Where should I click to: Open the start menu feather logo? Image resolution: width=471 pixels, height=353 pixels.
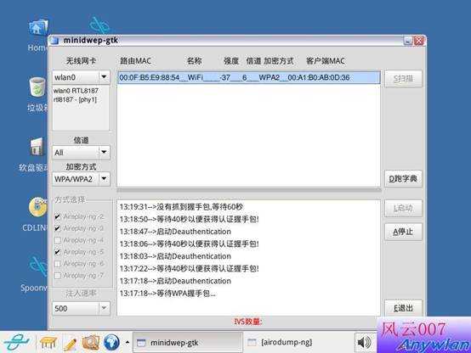pyautogui.click(x=16, y=342)
